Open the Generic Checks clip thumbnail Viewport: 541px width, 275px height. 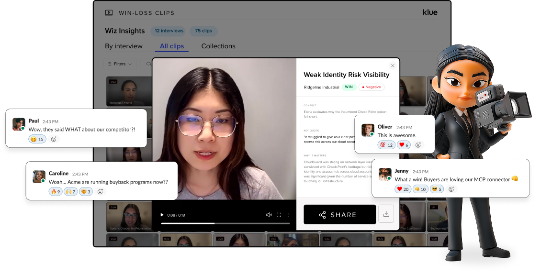[x=129, y=217]
